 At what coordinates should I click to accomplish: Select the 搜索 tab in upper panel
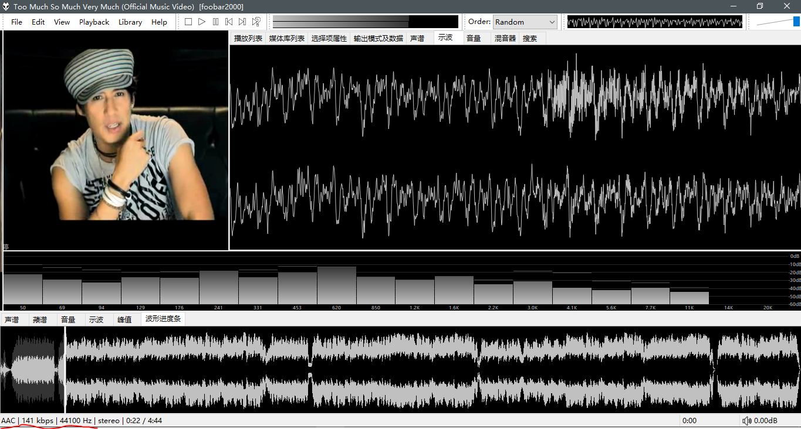[x=530, y=38]
